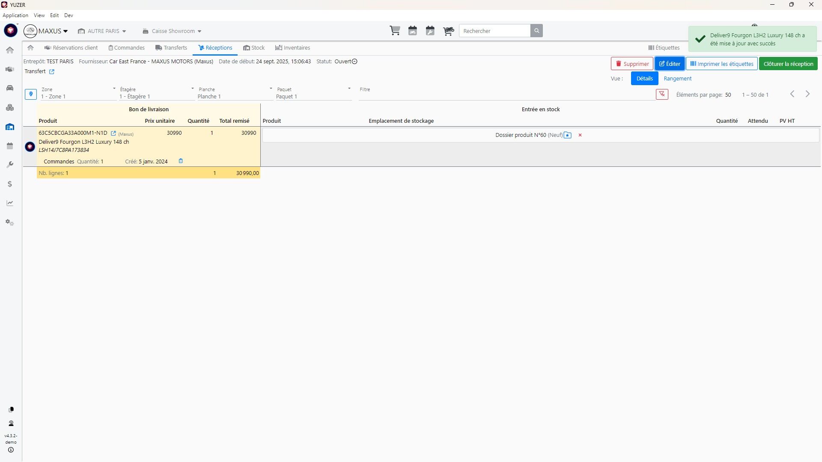Toggle the Ouvert status icon

[354, 62]
